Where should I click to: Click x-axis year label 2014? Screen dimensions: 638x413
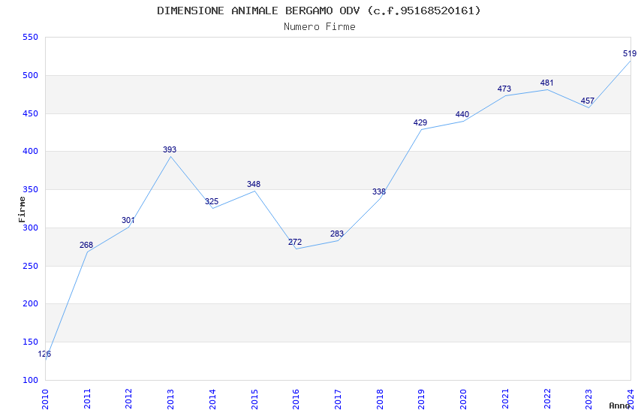[212, 399]
